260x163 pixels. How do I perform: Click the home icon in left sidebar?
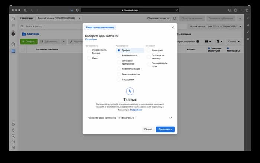[x=13, y=18]
